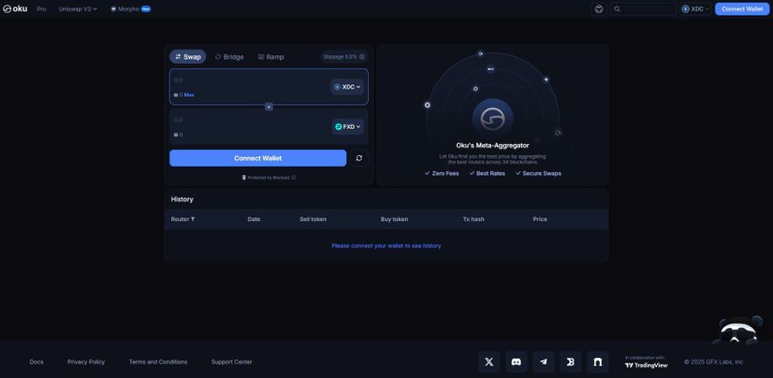Click the Blockaid info icon

(293, 177)
